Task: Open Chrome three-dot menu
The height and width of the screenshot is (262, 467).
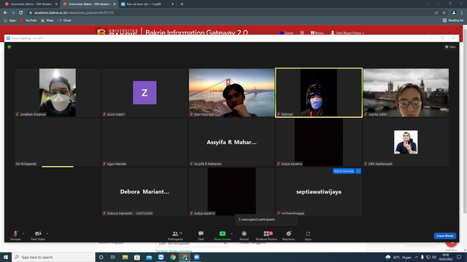Action: [462, 12]
